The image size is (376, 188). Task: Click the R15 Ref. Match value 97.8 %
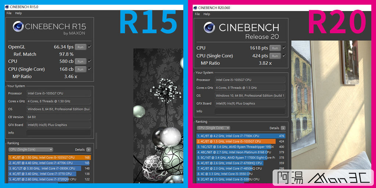pyautogui.click(x=66, y=54)
